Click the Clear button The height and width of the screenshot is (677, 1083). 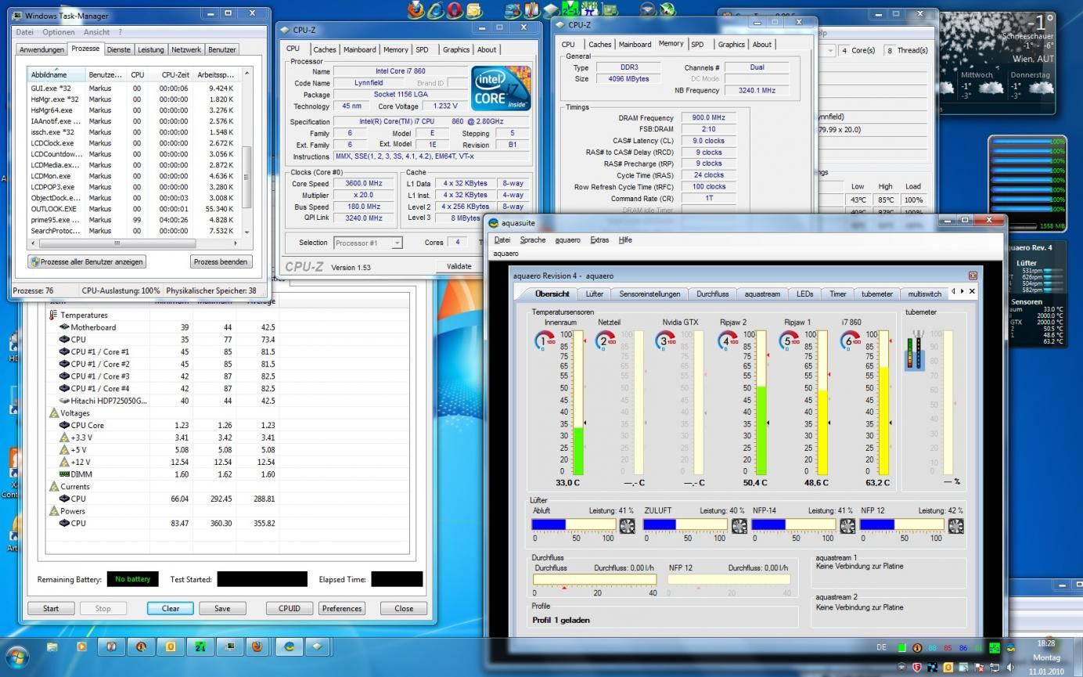[x=171, y=608]
